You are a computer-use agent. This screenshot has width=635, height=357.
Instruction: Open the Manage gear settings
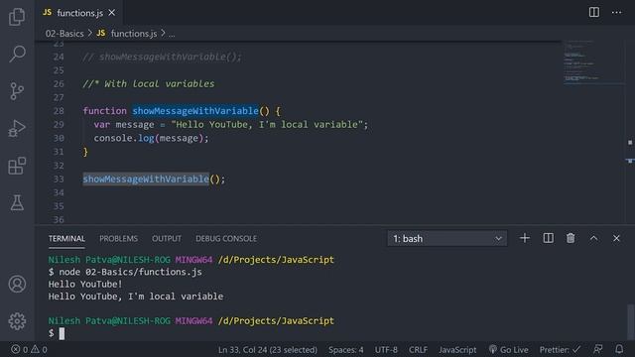17,321
